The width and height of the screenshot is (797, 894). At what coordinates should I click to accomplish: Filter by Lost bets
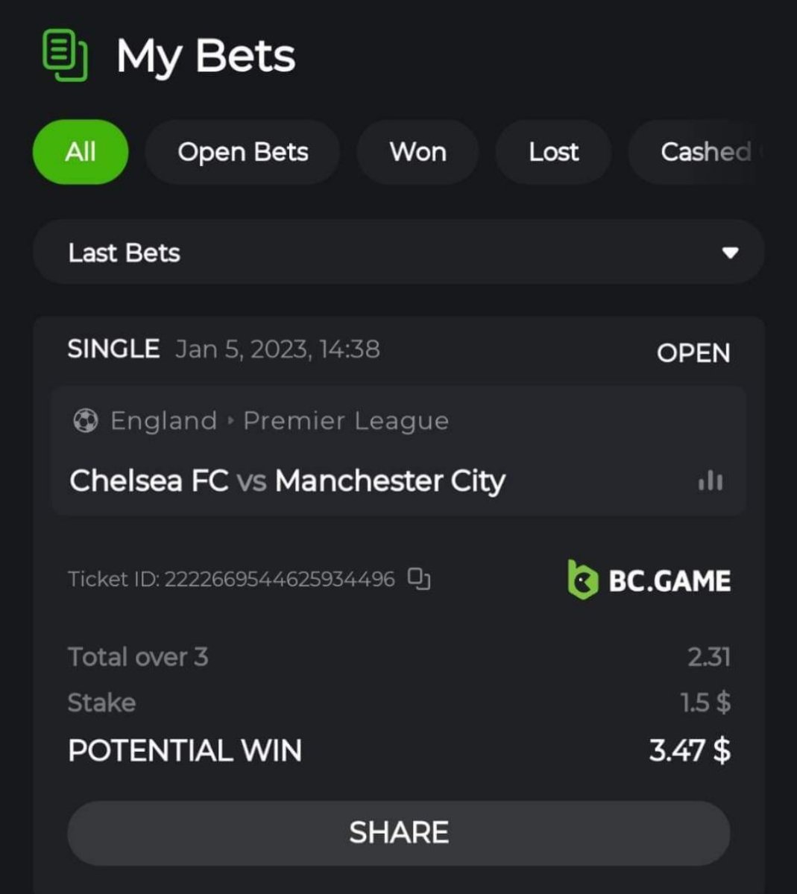(554, 152)
